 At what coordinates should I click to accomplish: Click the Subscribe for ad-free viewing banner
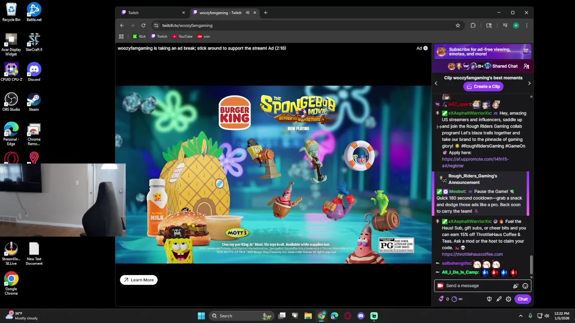[482, 52]
